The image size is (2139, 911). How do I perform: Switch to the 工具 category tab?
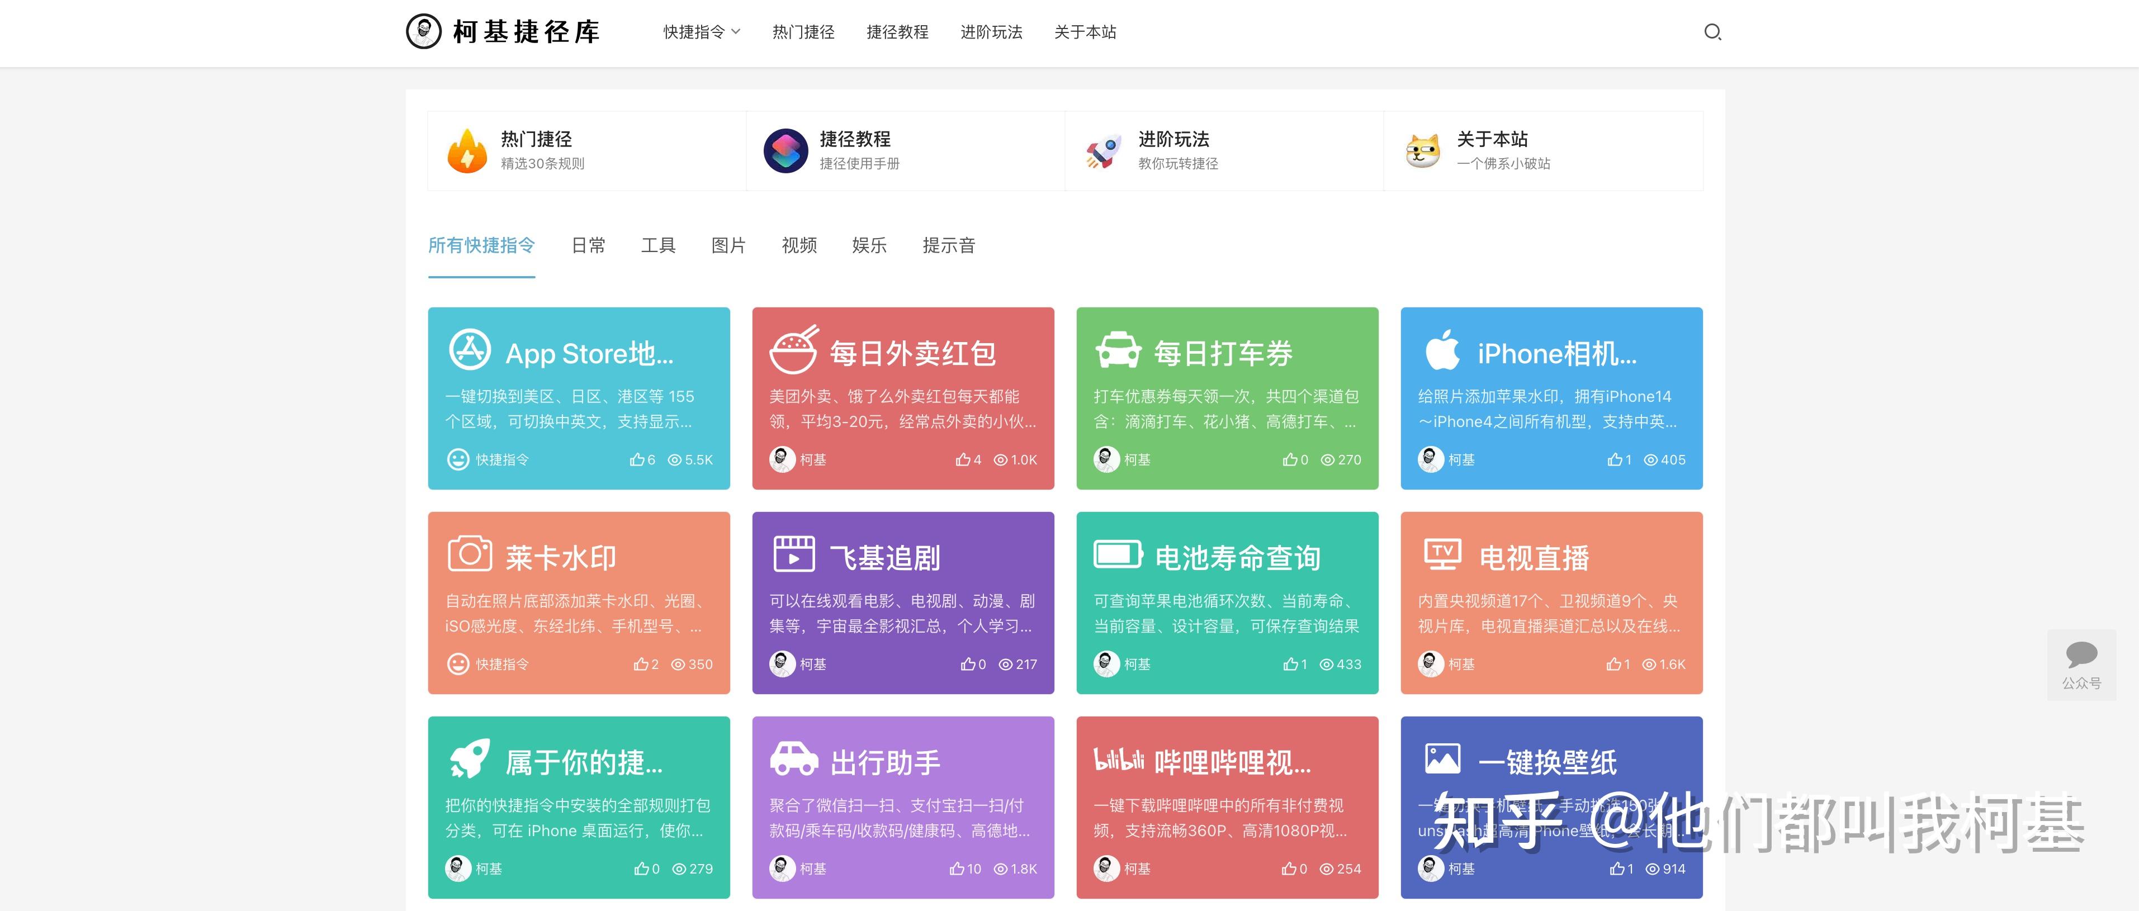(x=657, y=246)
